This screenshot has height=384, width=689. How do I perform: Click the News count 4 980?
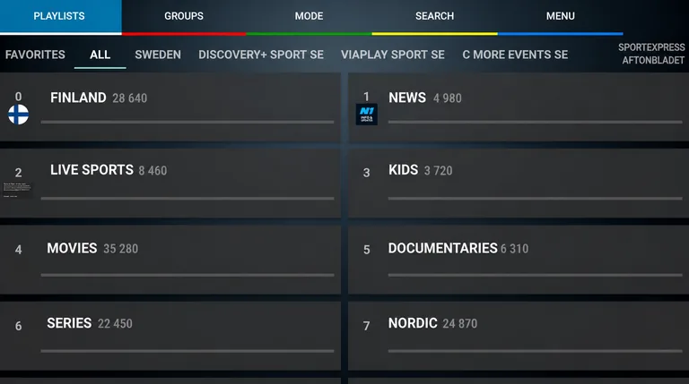(448, 98)
